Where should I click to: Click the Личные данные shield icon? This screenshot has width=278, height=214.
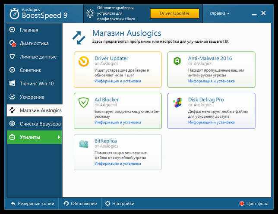12,57
